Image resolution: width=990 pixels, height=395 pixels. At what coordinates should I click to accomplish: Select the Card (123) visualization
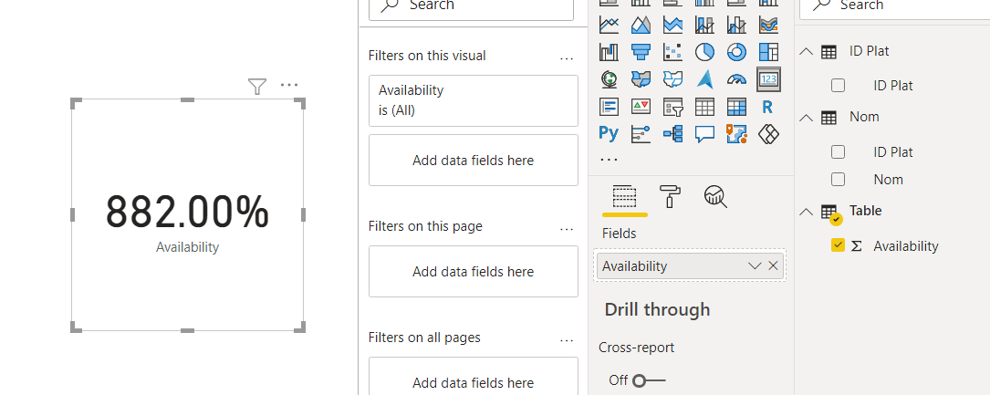(x=768, y=78)
